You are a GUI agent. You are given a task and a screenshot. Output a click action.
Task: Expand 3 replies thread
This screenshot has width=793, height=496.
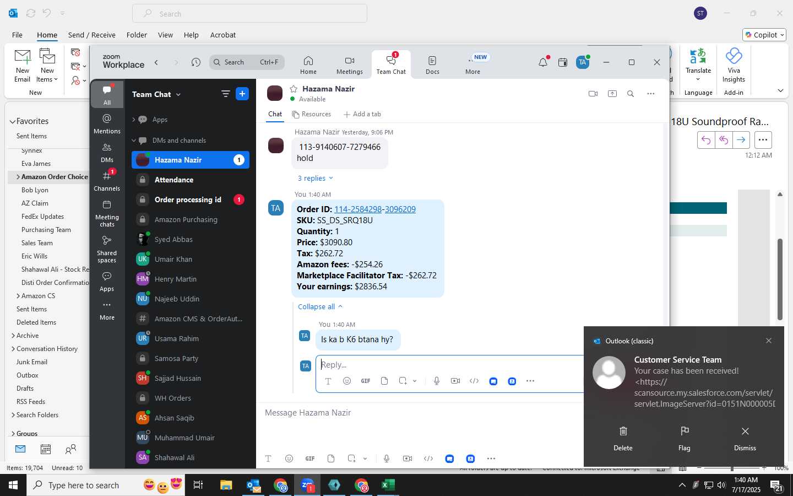315,178
